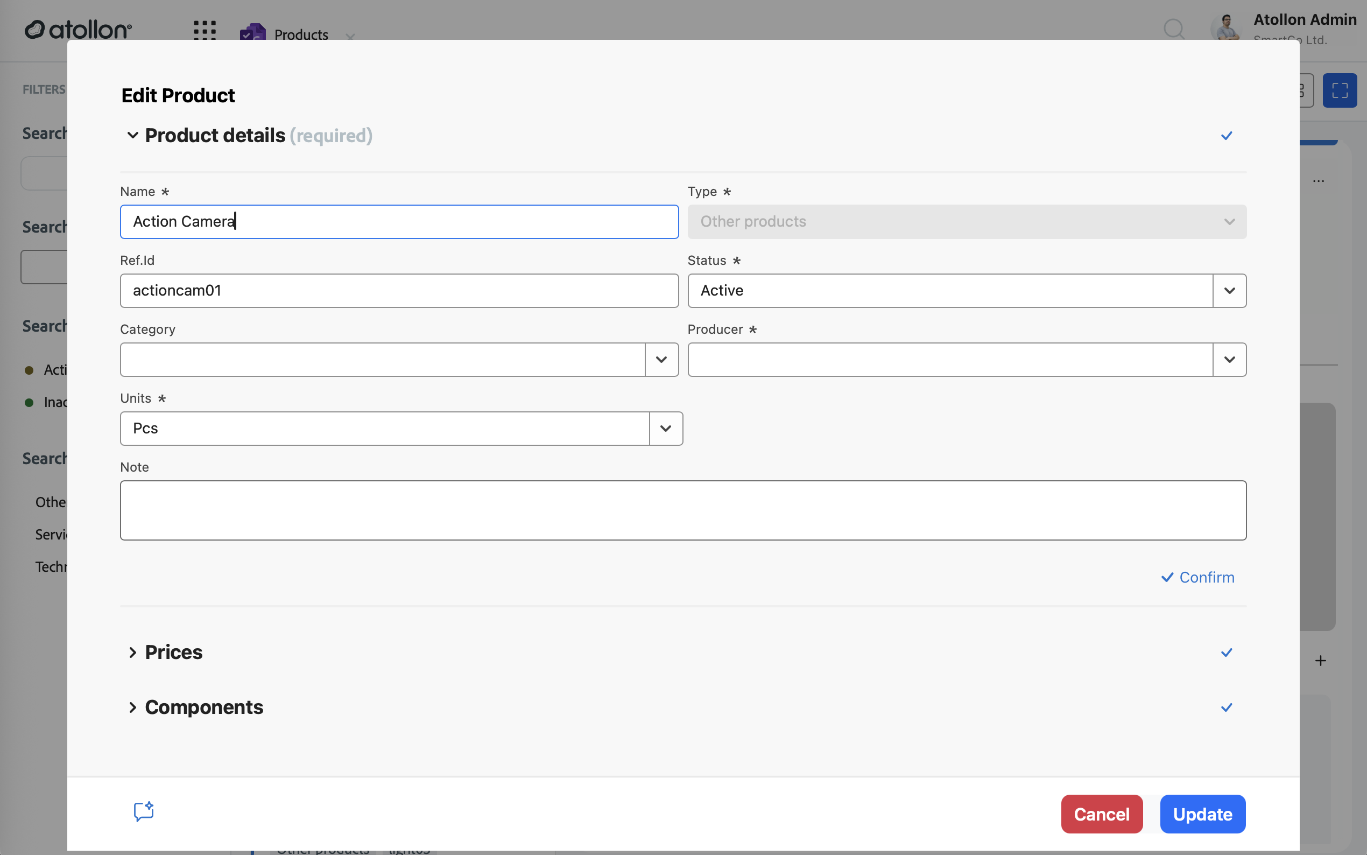This screenshot has width=1367, height=855.
Task: Expand the Prices section
Action: coord(132,653)
